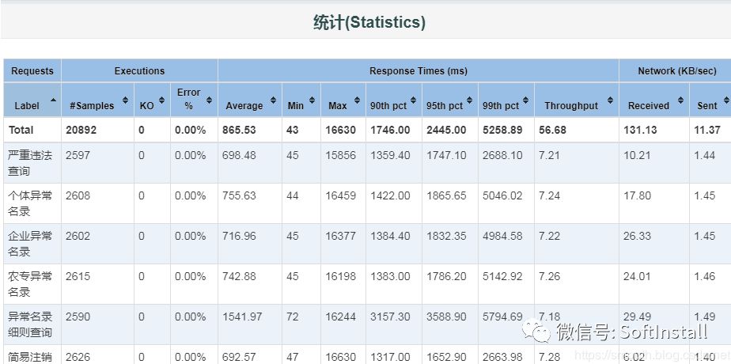Select the 企业异常名录 row label

[x=30, y=244]
